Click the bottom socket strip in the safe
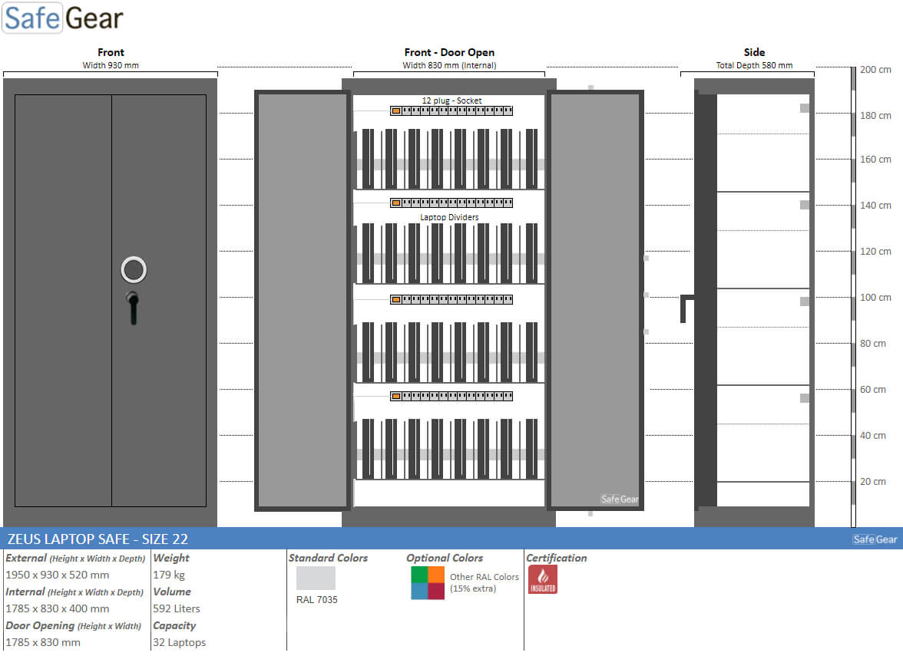 tap(451, 397)
